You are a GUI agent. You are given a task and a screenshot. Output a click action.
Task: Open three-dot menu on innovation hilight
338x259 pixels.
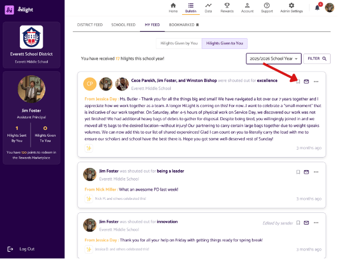click(x=316, y=223)
